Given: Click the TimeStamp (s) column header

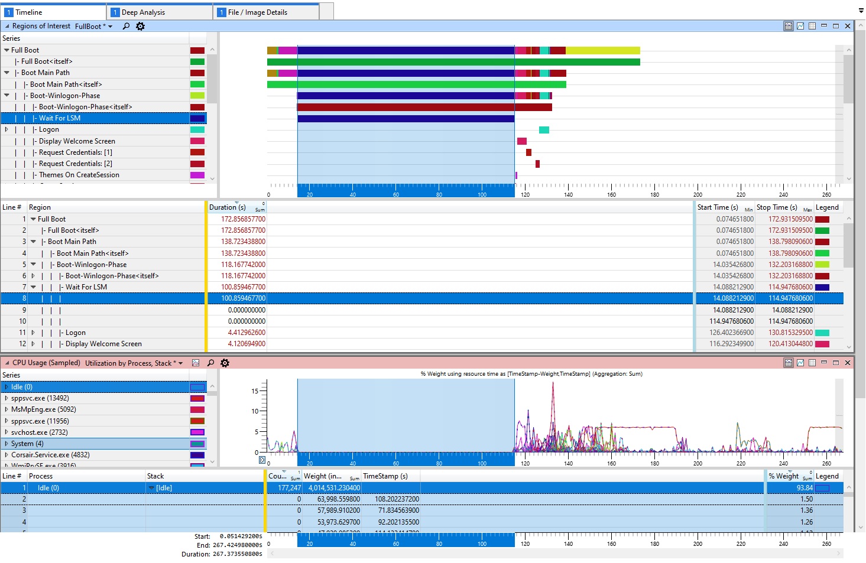Looking at the screenshot, I should pyautogui.click(x=391, y=476).
